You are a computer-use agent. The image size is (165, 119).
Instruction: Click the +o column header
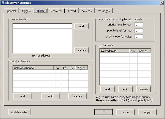57,68
